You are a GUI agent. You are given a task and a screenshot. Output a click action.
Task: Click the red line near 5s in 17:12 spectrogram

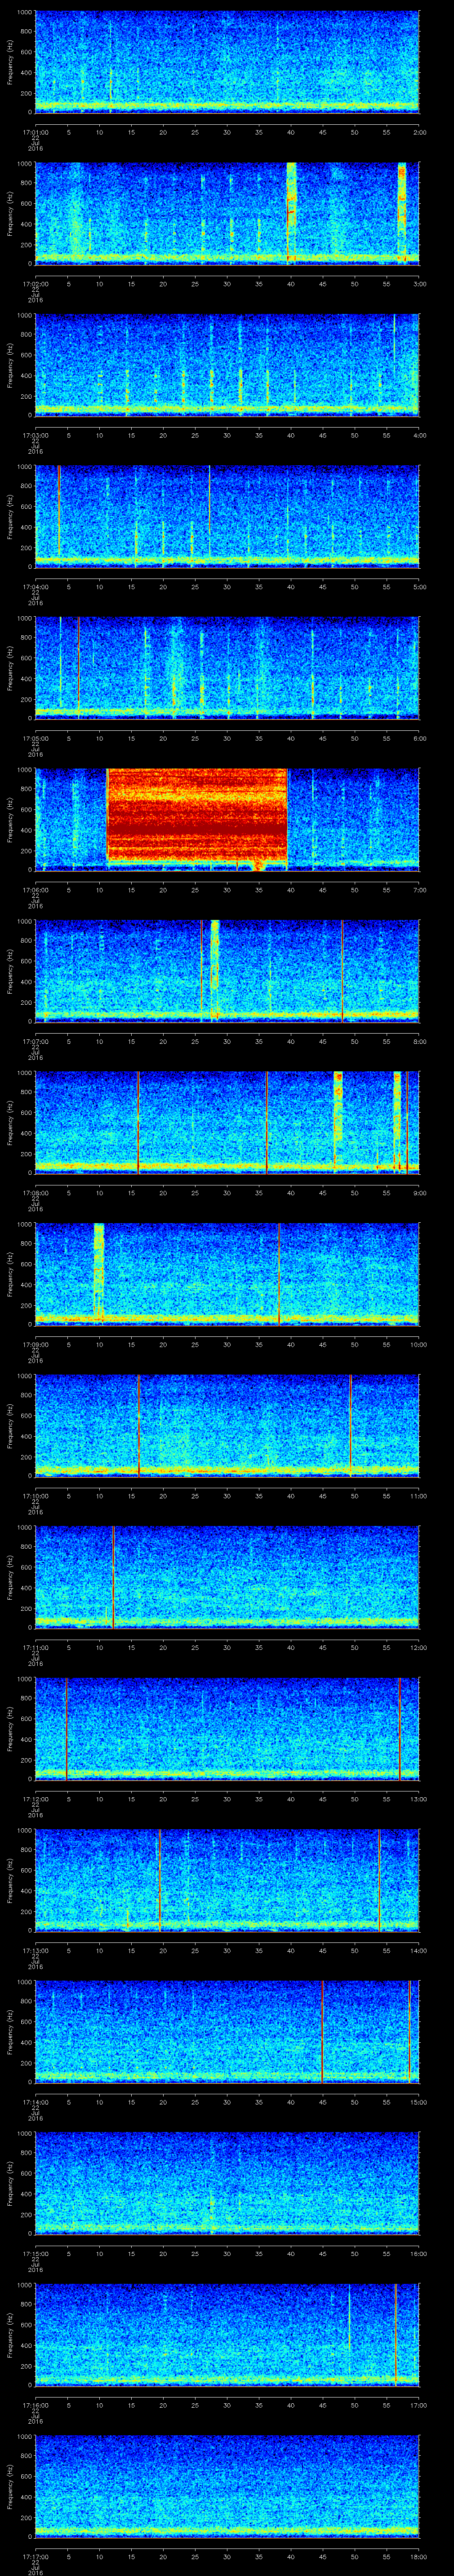pos(66,1728)
